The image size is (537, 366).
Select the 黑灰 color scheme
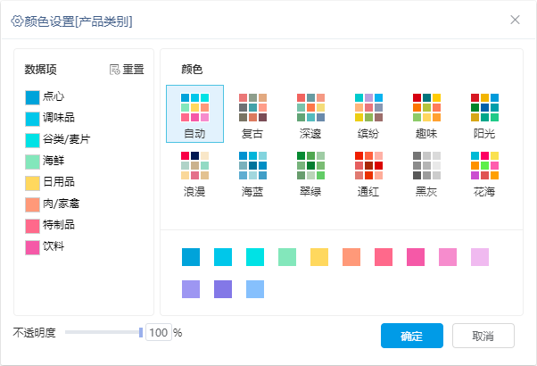pos(426,172)
